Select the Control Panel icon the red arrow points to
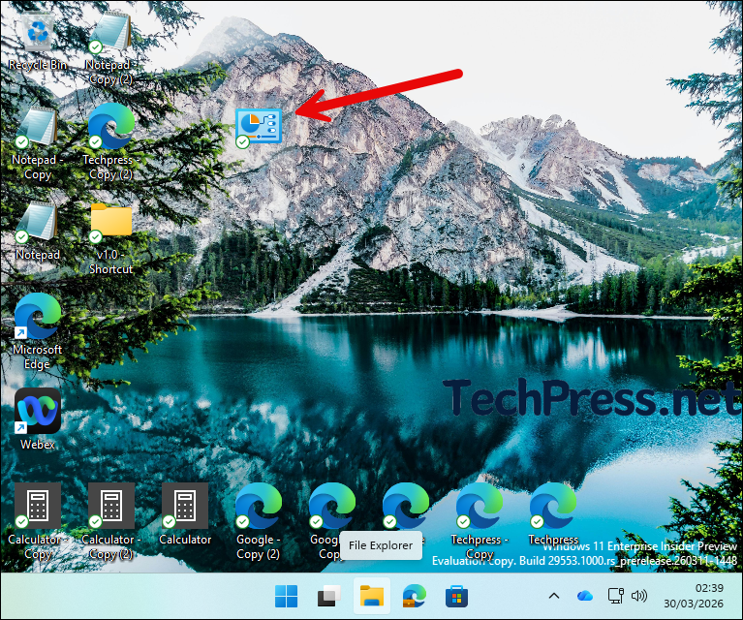 [258, 126]
